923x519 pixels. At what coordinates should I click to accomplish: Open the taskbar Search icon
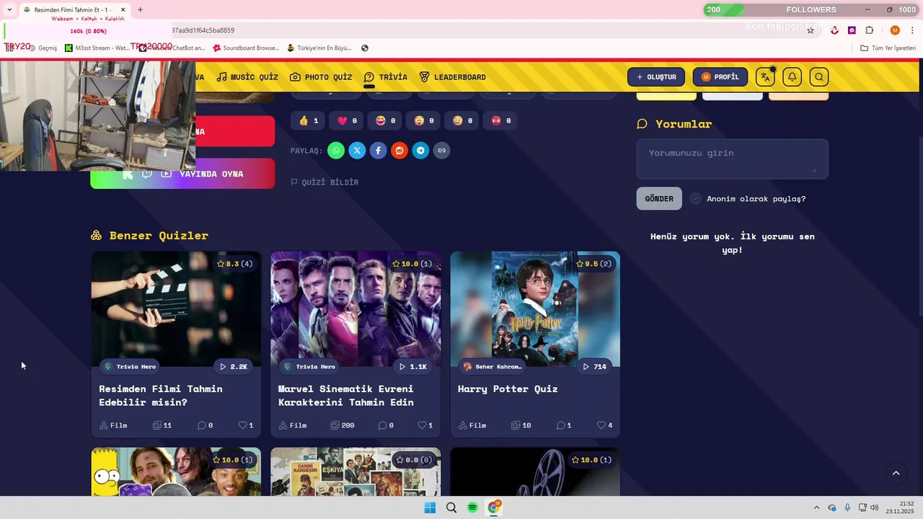coord(451,507)
